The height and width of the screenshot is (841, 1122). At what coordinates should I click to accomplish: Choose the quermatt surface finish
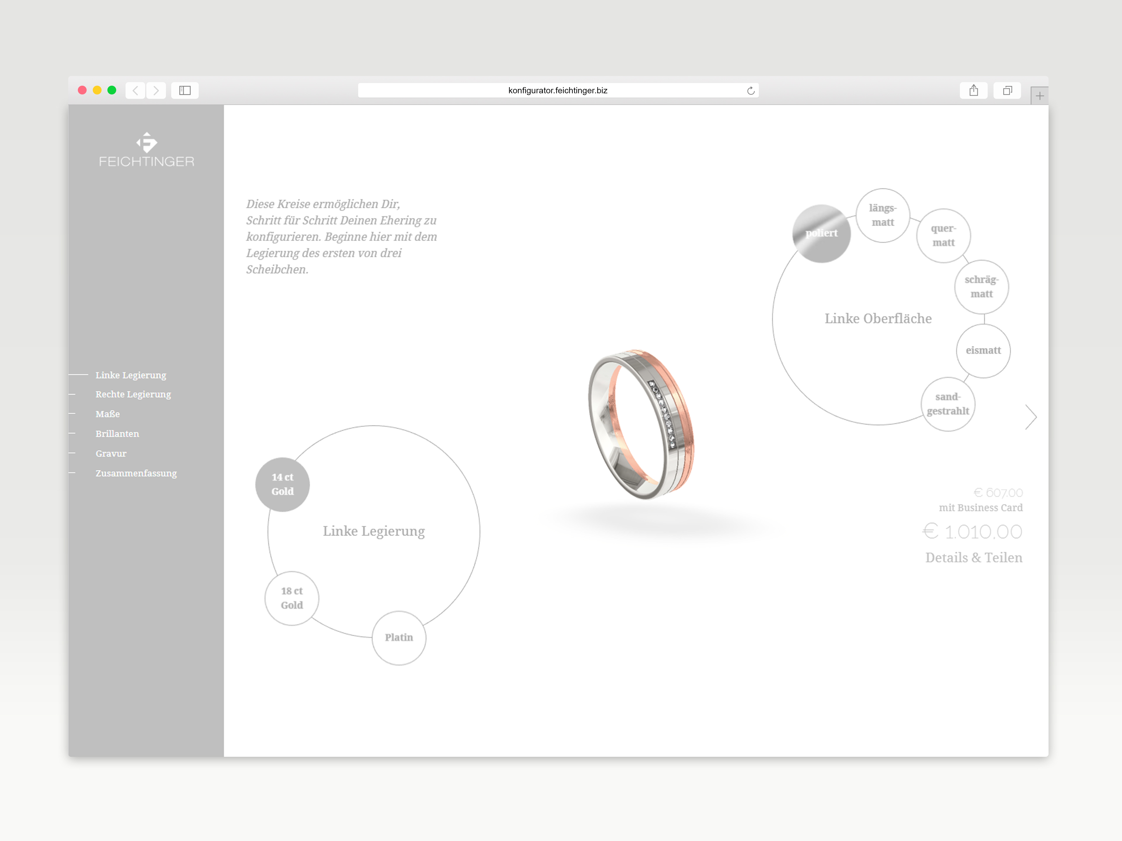coord(943,236)
